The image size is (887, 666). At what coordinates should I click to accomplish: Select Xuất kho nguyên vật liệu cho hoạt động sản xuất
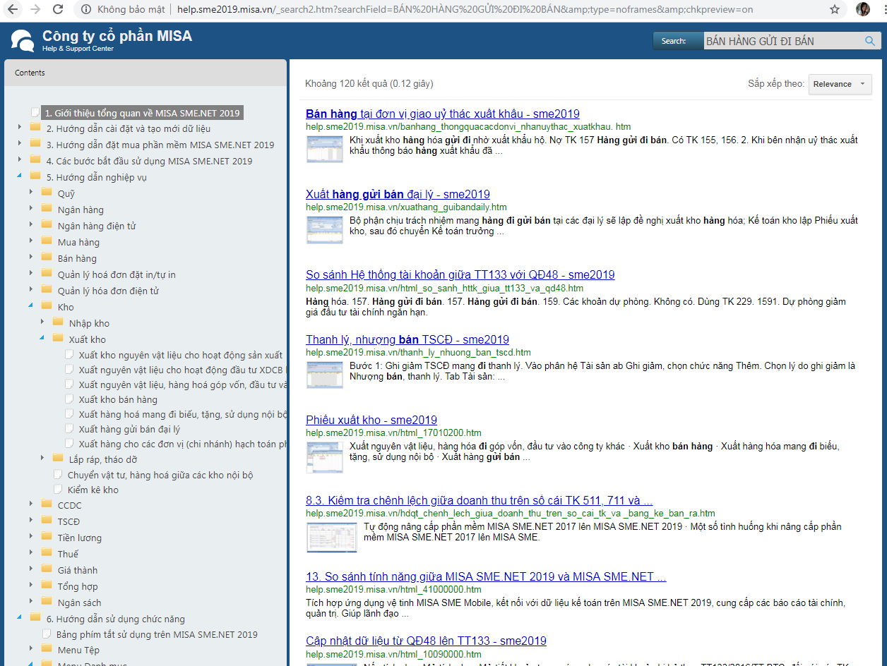coord(181,355)
